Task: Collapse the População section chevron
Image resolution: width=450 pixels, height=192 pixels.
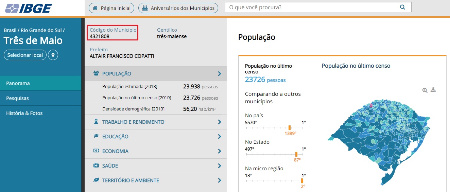Action: click(219, 74)
